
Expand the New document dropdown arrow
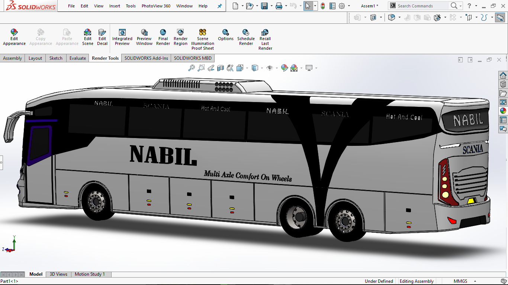point(242,6)
